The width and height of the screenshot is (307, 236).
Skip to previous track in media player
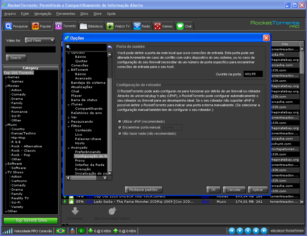[x=232, y=231]
